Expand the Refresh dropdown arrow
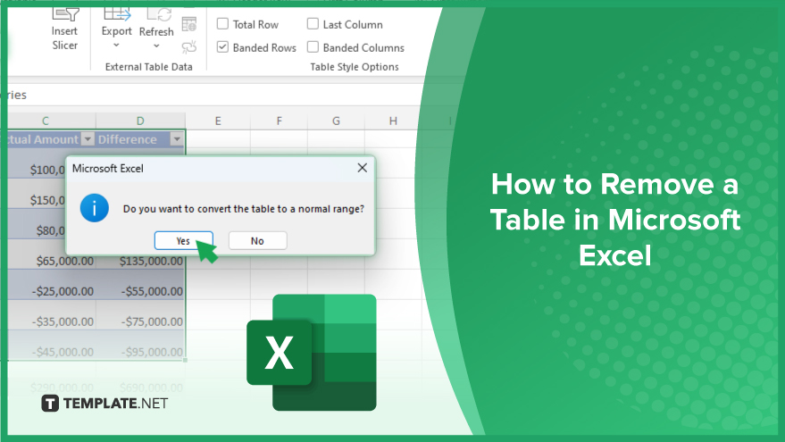 coord(156,46)
